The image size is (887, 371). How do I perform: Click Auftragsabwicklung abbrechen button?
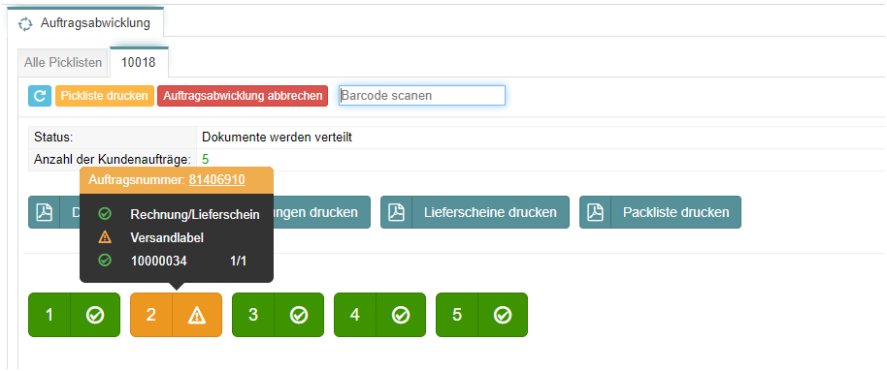243,96
